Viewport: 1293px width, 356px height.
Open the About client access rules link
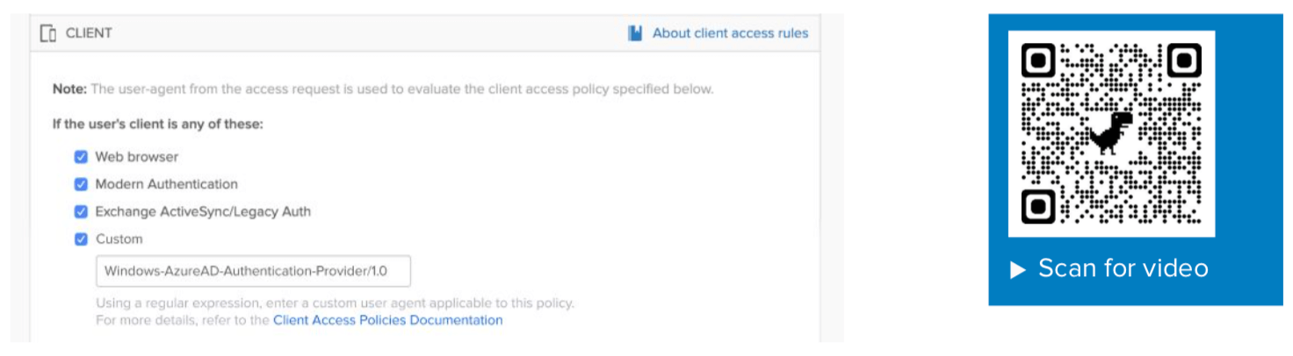coord(730,33)
